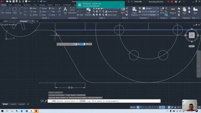Add a new drawing tab with plus

(x=37, y=21)
